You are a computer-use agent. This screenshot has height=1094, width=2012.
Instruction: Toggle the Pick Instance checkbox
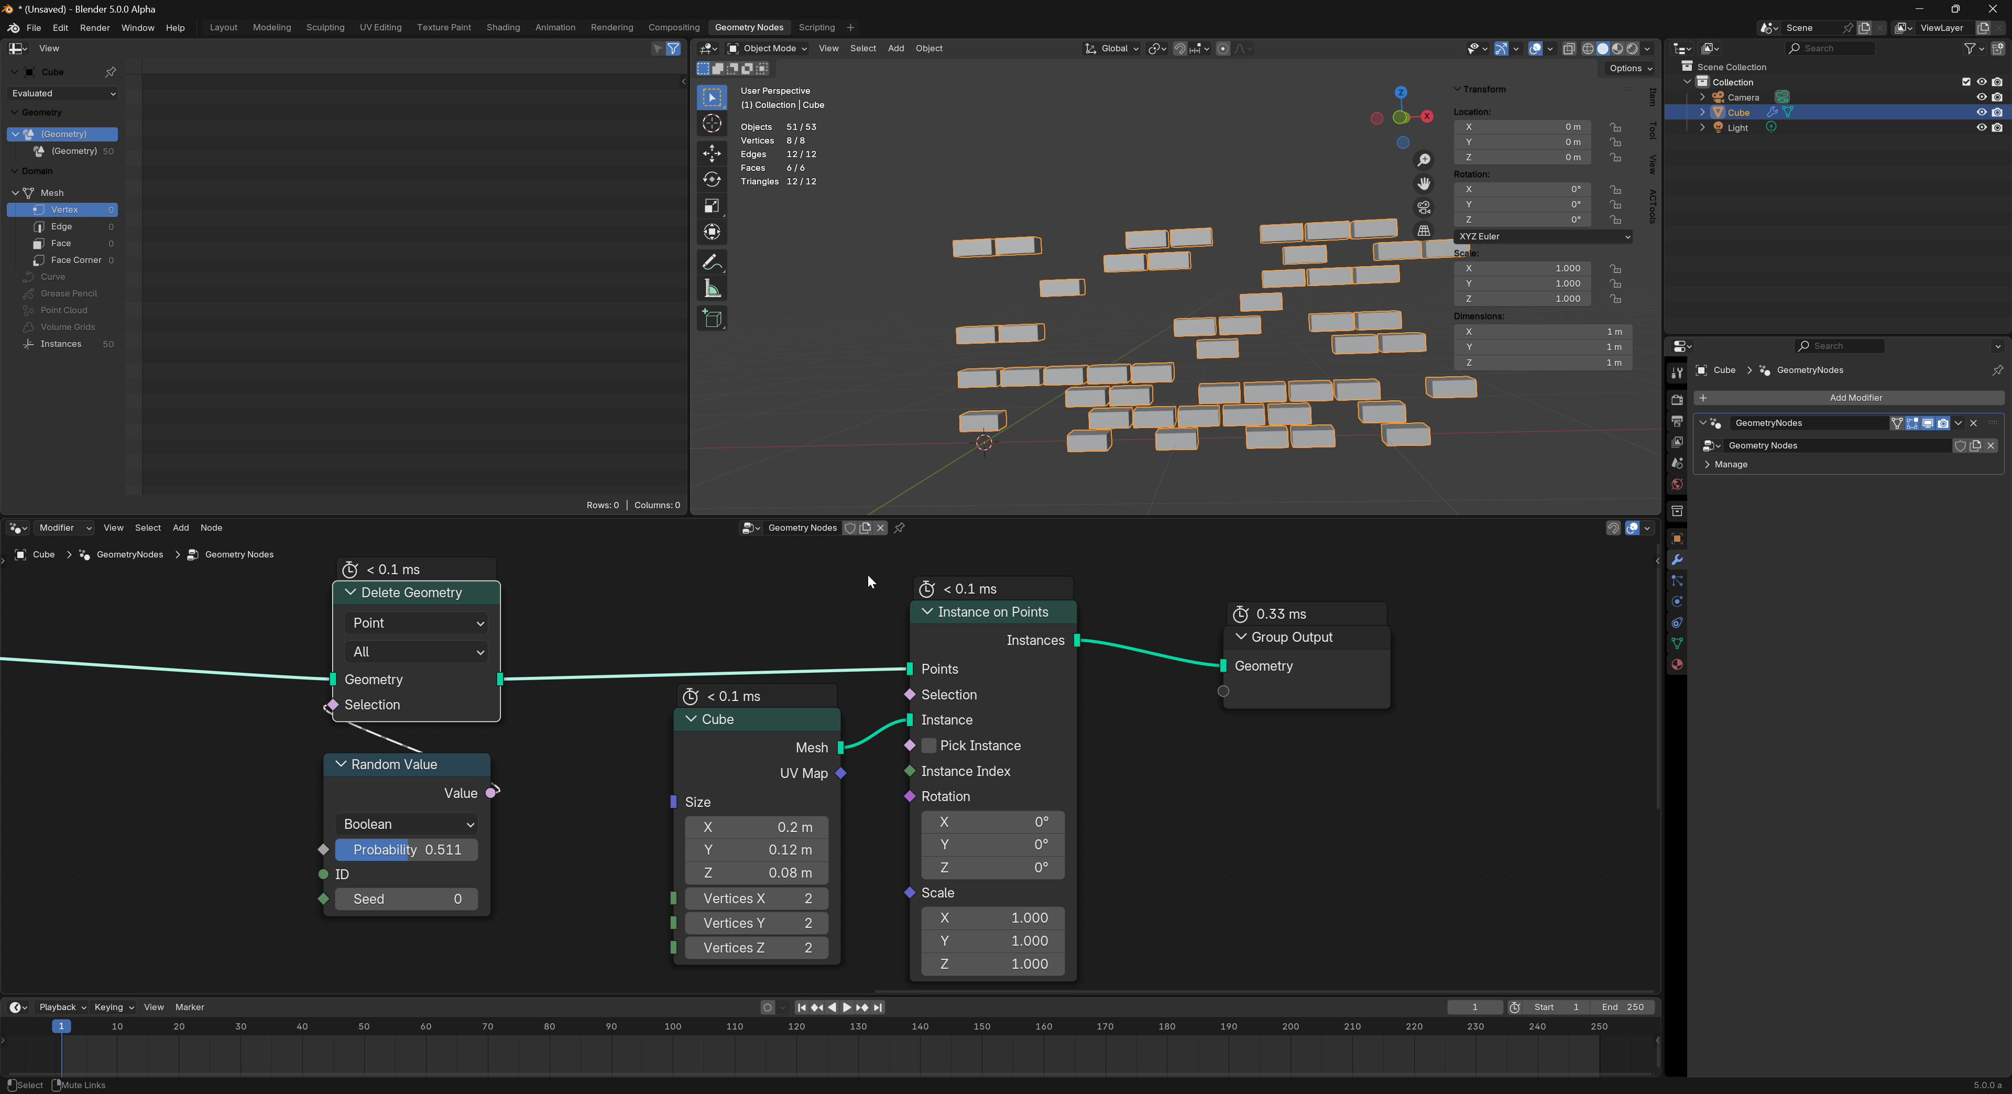928,746
